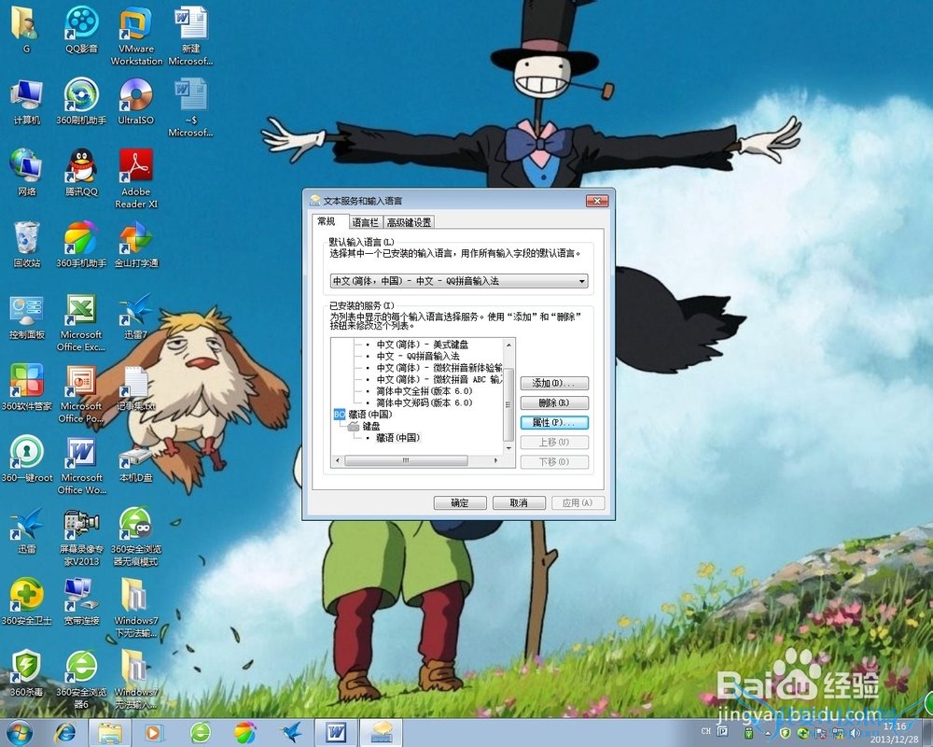
Task: Confirm the dialog with 确定
Action: click(x=459, y=502)
